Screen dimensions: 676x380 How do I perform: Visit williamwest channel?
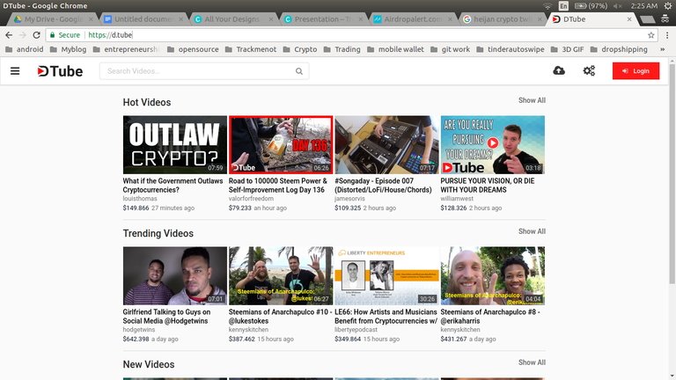tap(457, 199)
